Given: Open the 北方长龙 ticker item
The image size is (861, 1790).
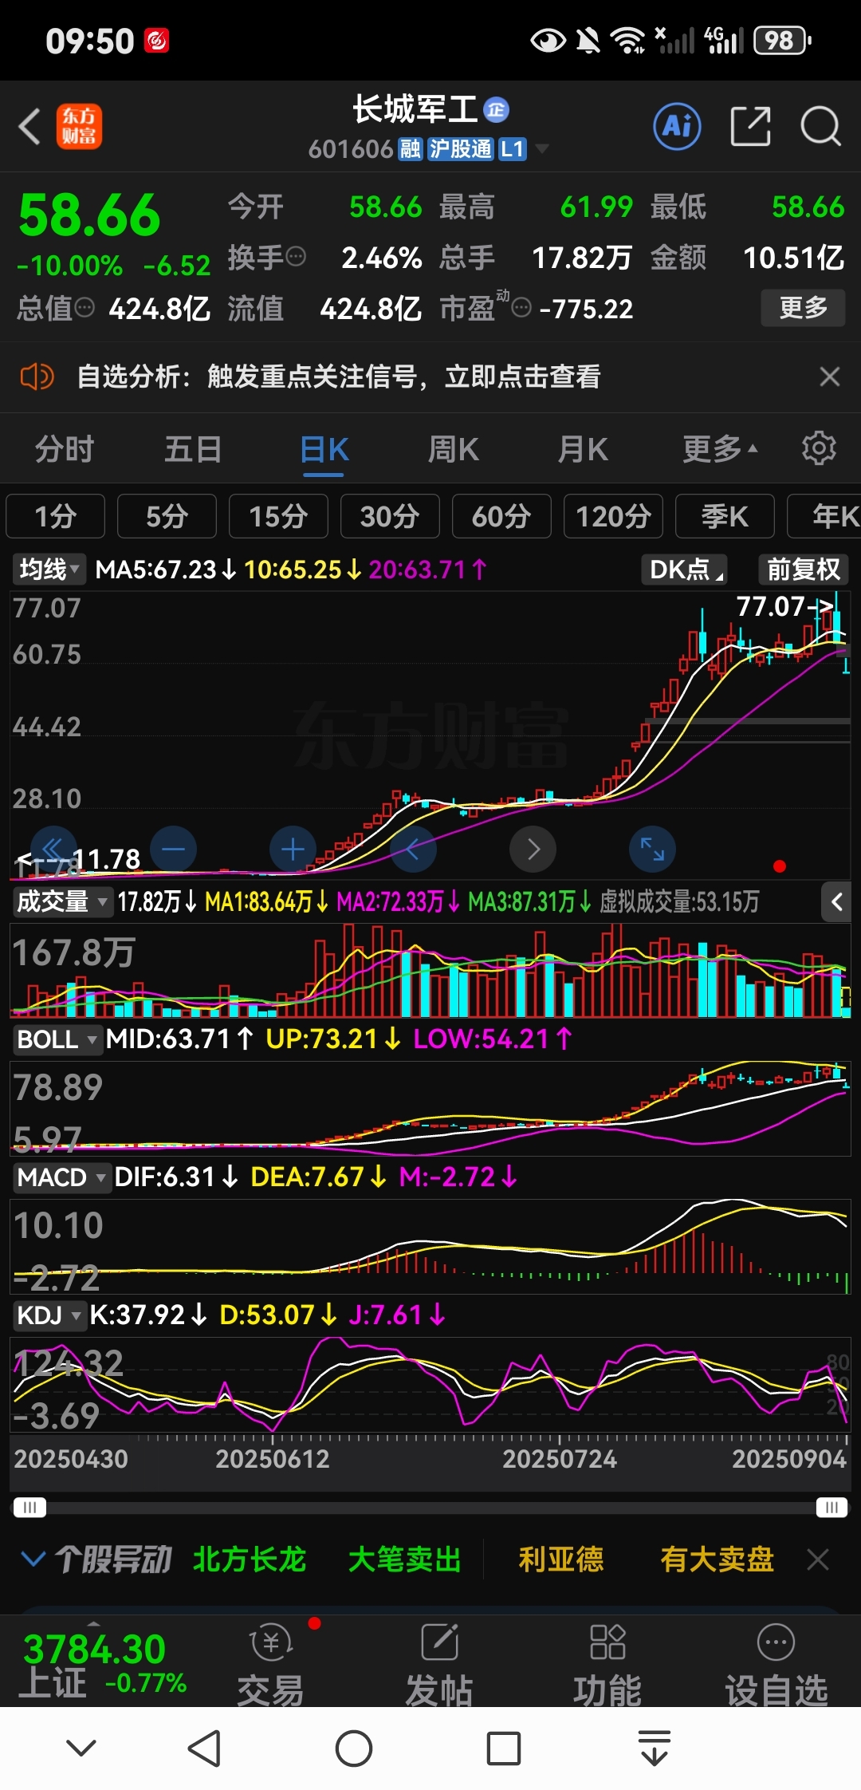Looking at the screenshot, I should click(x=250, y=1559).
